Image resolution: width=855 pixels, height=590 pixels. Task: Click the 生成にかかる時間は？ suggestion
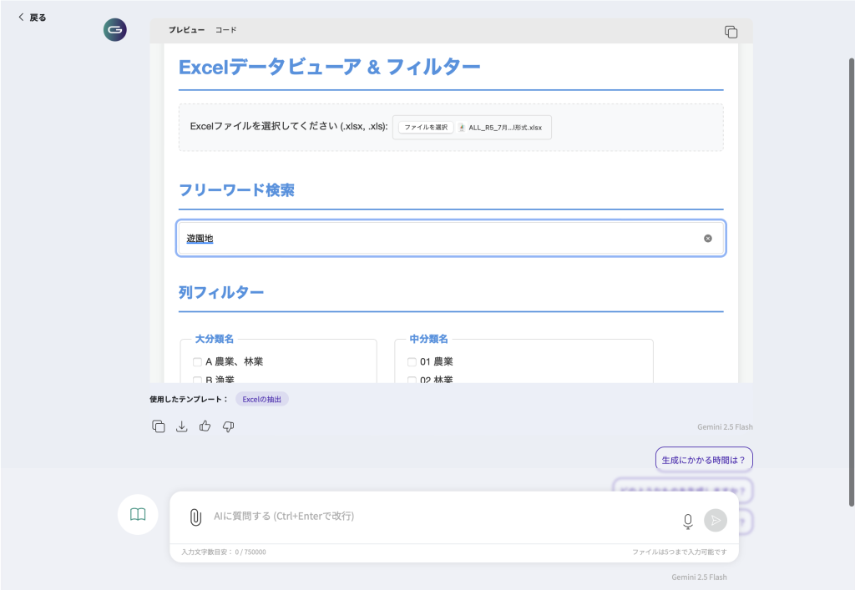point(703,460)
